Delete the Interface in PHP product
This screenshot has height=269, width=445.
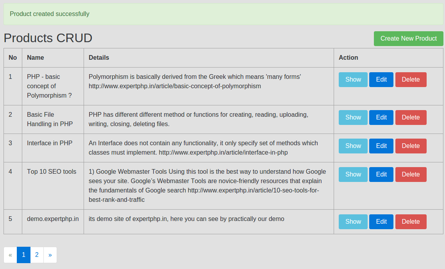pos(411,146)
